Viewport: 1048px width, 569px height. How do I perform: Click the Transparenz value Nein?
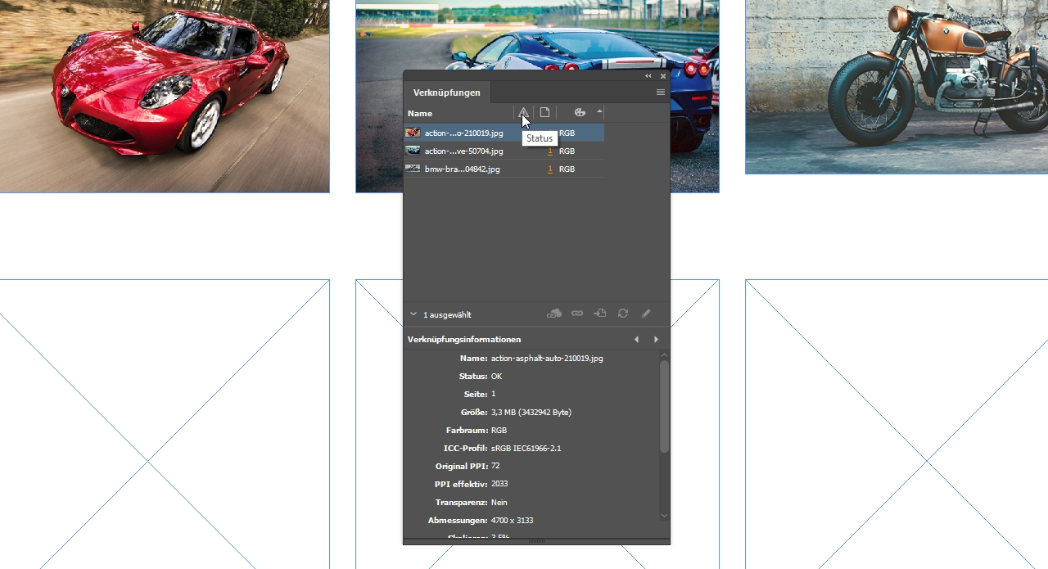point(499,503)
